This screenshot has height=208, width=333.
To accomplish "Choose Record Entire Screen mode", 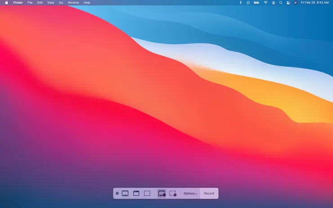I will (x=162, y=194).
